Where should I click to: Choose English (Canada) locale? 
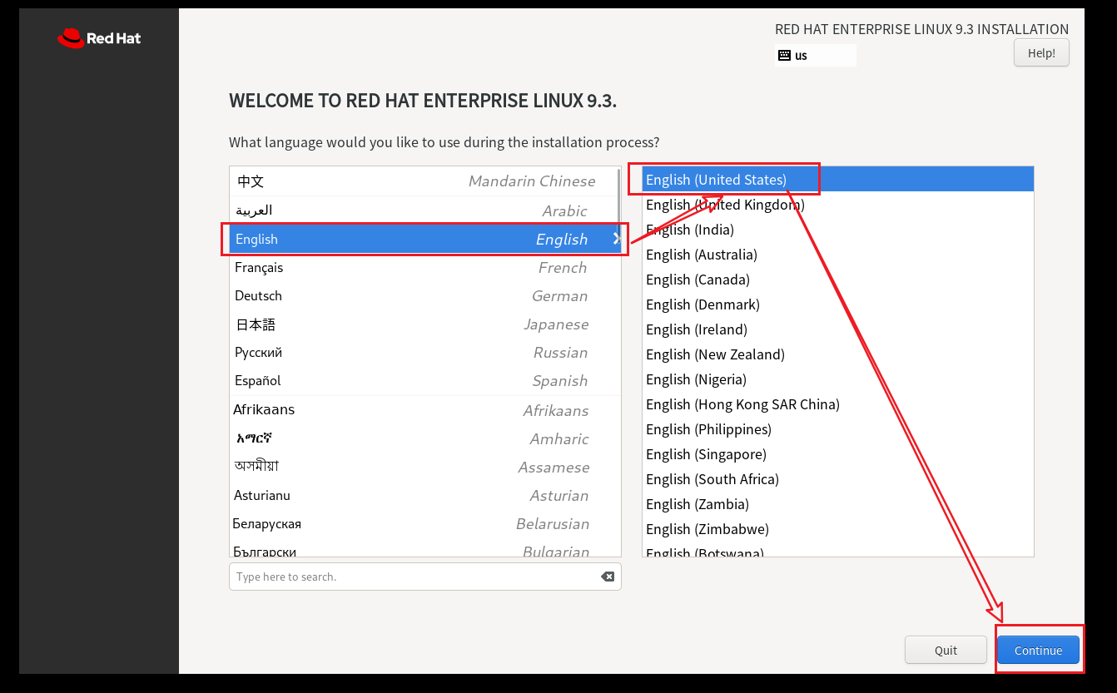coord(838,279)
